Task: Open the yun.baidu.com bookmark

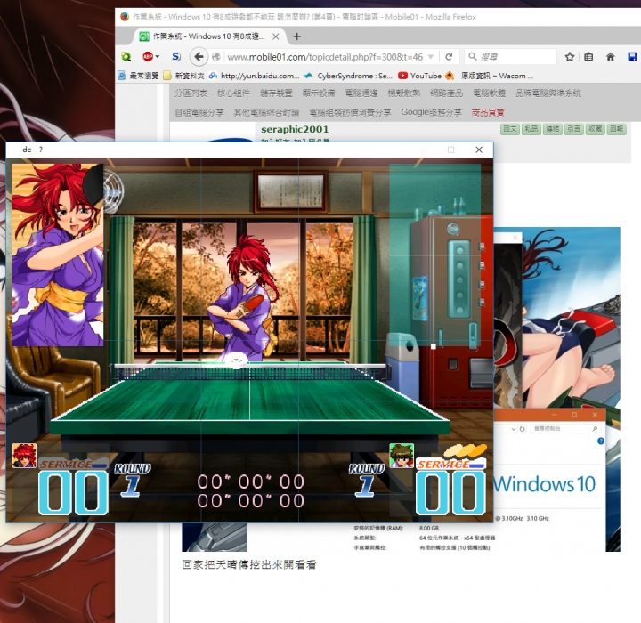Action: pos(254,76)
